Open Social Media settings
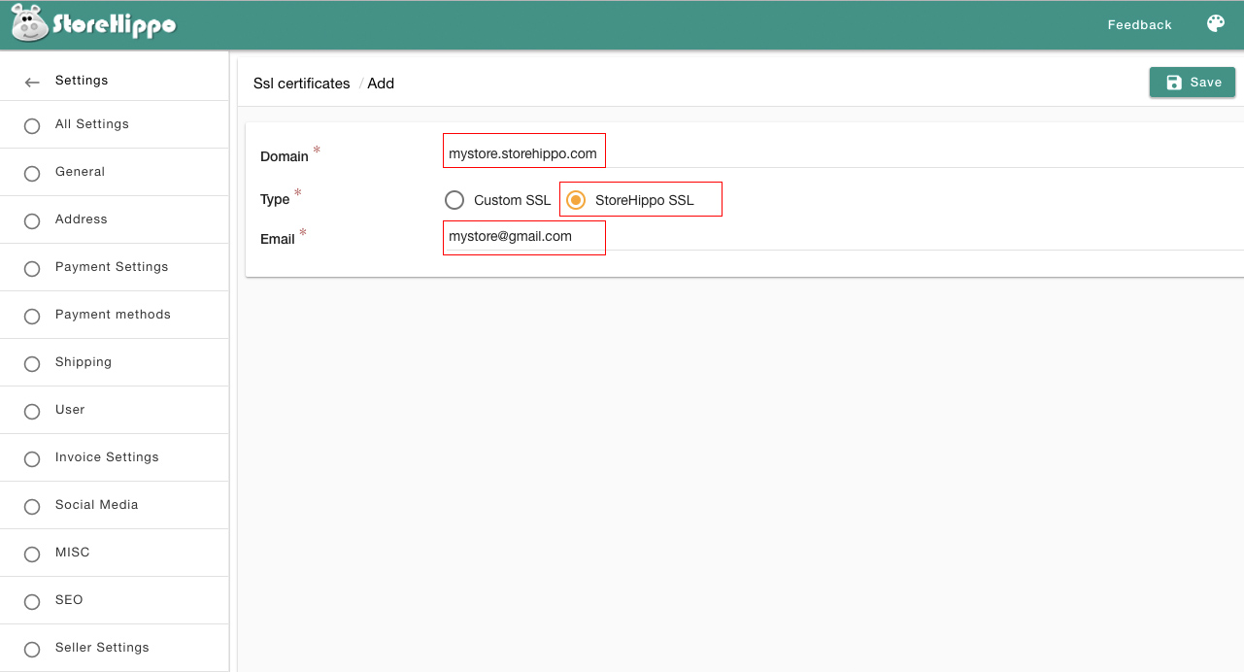Image resolution: width=1244 pixels, height=672 pixels. [x=115, y=505]
